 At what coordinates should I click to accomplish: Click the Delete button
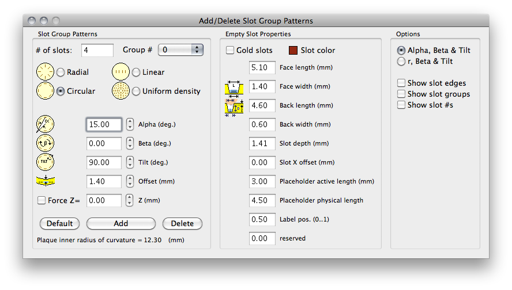(182, 223)
